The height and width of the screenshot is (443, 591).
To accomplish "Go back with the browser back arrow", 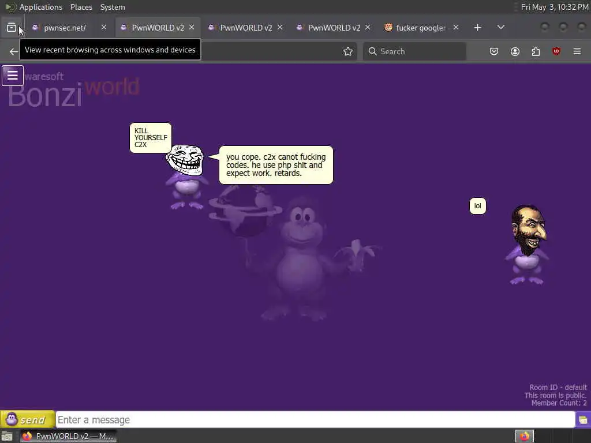I will click(x=14, y=51).
